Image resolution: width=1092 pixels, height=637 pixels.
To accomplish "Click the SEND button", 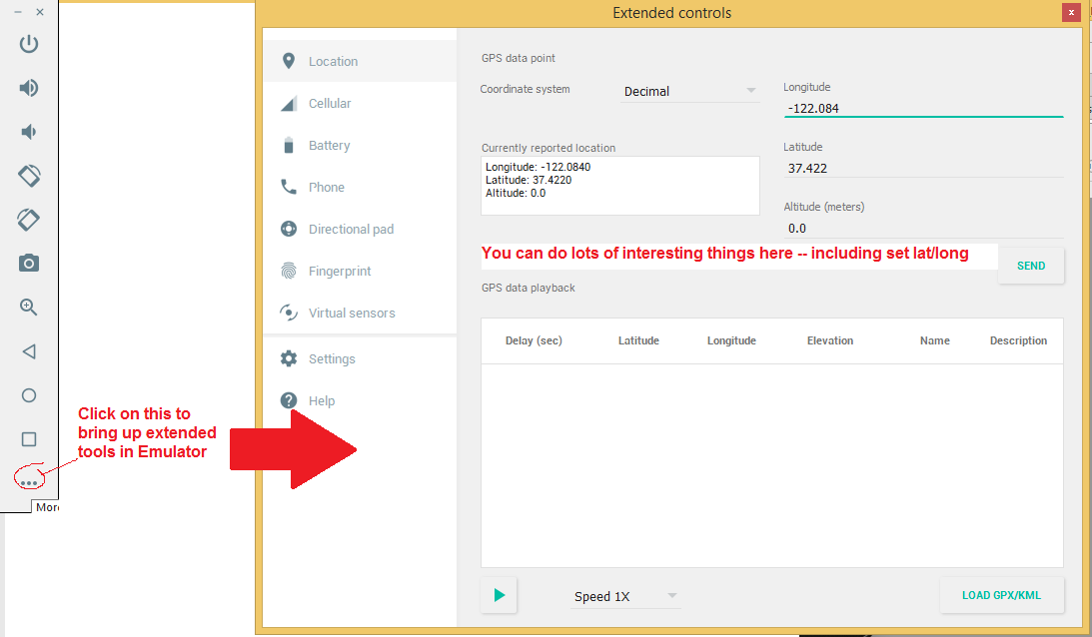I will (1030, 266).
